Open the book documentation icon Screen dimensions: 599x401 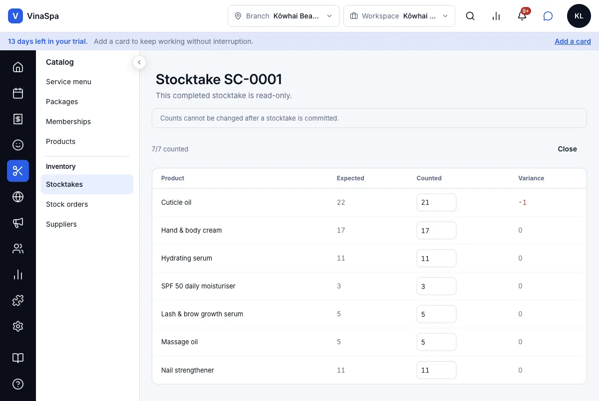pyautogui.click(x=18, y=358)
